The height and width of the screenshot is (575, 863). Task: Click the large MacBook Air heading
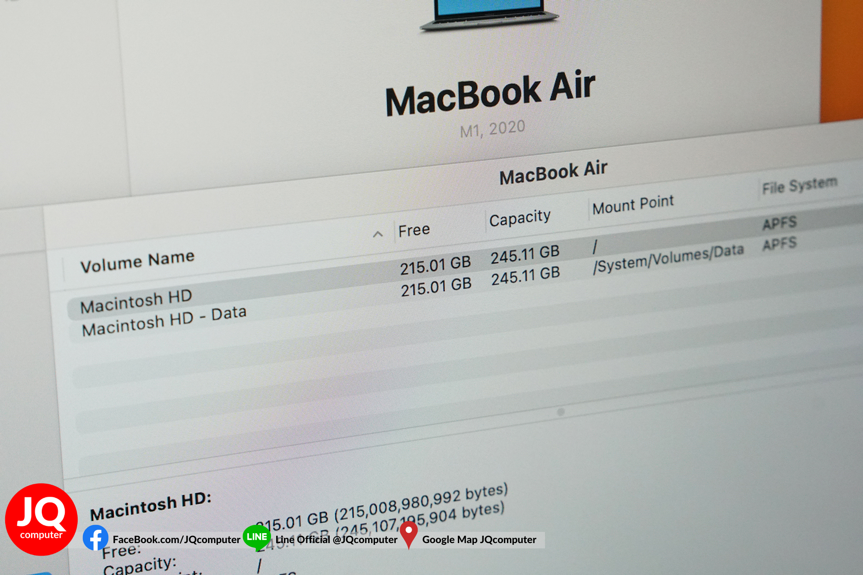coord(490,94)
